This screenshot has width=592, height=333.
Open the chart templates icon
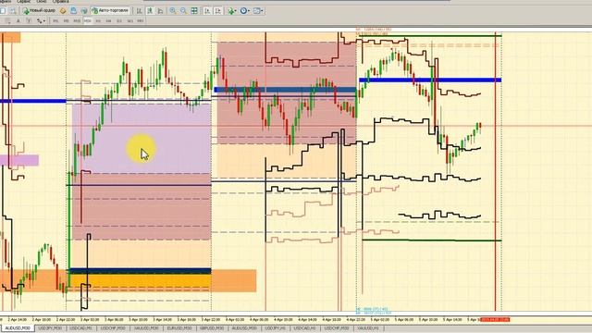tap(256, 11)
